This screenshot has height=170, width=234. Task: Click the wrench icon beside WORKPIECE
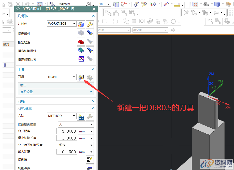click(90, 24)
